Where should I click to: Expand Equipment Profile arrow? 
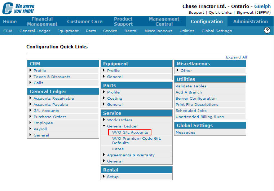pos(104,70)
